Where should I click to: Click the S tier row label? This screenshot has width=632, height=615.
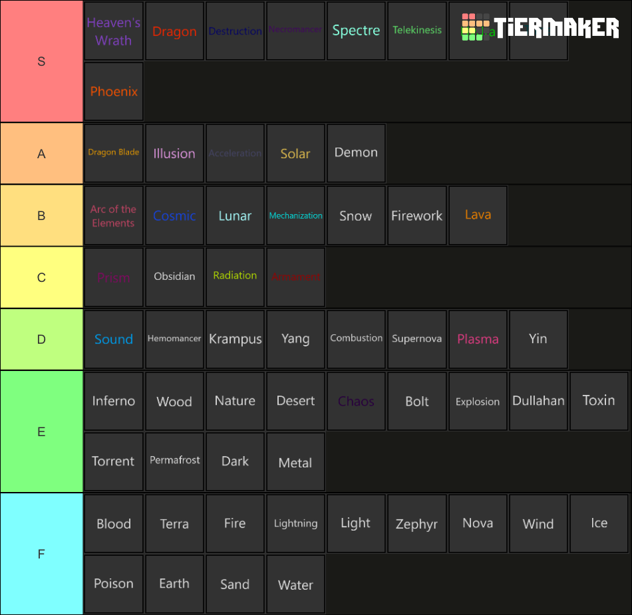[x=41, y=61]
